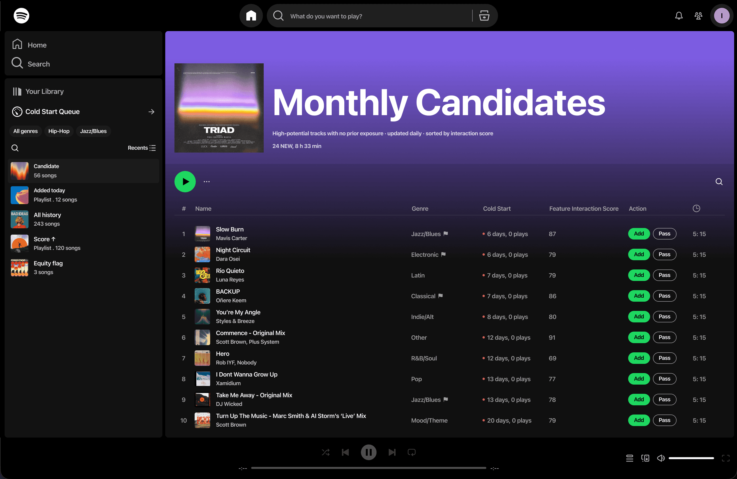Search within playlist using magnifier icon
Image resolution: width=737 pixels, height=479 pixels.
pos(719,182)
